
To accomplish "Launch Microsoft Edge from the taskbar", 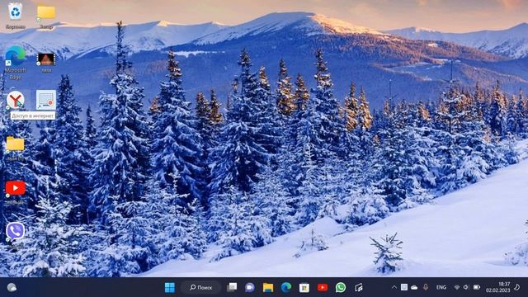I will [x=286, y=287].
